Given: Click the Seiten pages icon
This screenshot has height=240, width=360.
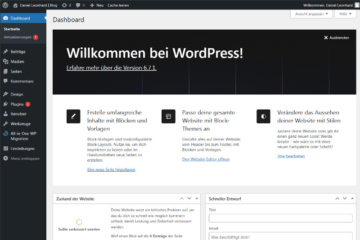Looking at the screenshot, I should (x=6, y=72).
